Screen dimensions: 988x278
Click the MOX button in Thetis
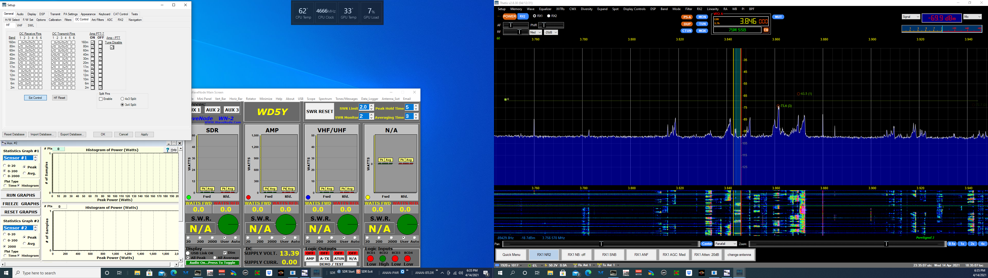coord(702,31)
